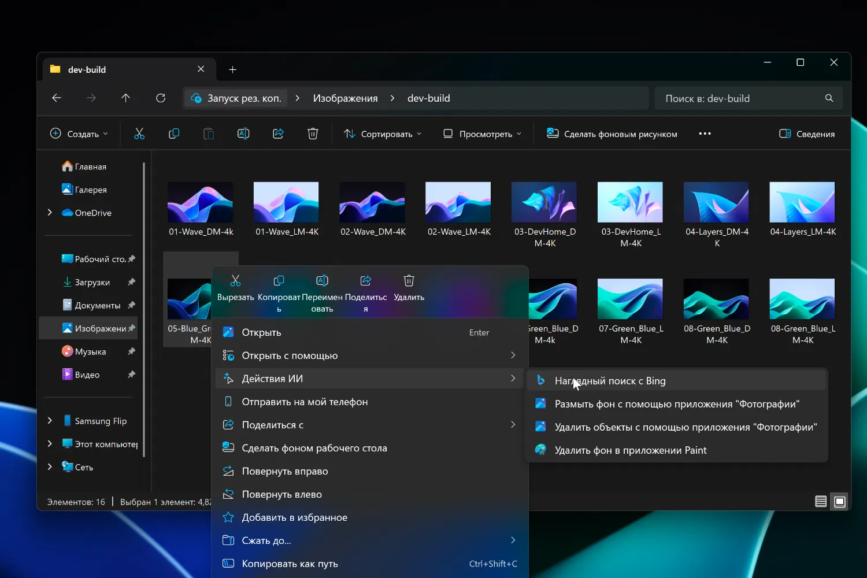
Task: Click Copy icon in context menu
Action: 279,281
